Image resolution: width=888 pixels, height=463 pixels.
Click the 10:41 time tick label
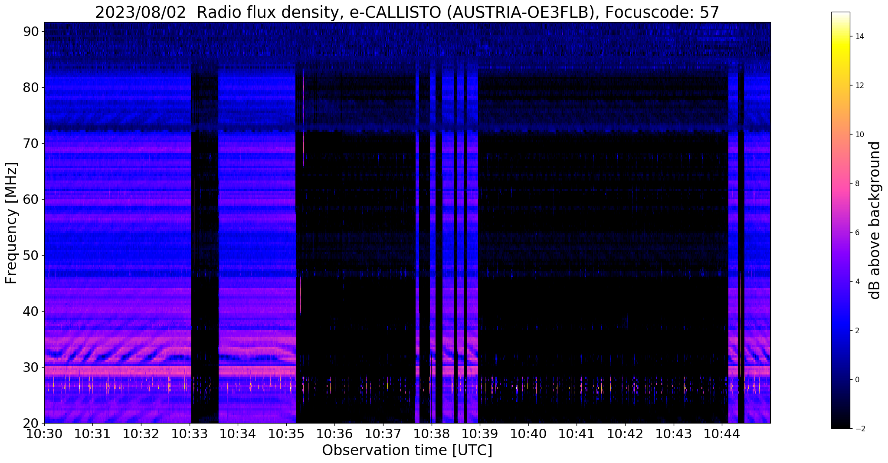pos(577,433)
